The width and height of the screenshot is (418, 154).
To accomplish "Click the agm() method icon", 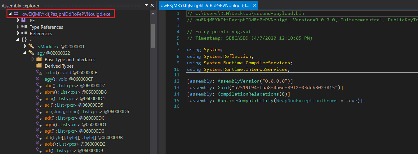I will click(39, 124).
